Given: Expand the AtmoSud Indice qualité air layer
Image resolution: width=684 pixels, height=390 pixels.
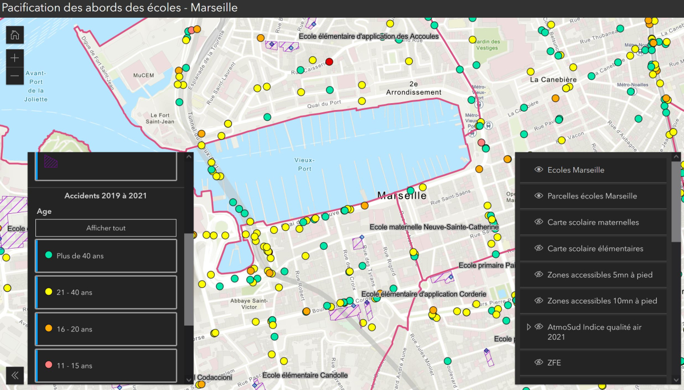Looking at the screenshot, I should 529,327.
